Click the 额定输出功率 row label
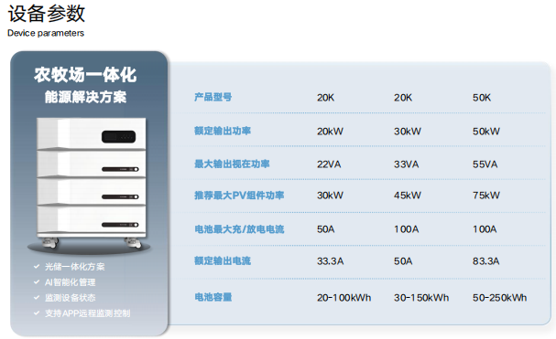 click(x=223, y=131)
